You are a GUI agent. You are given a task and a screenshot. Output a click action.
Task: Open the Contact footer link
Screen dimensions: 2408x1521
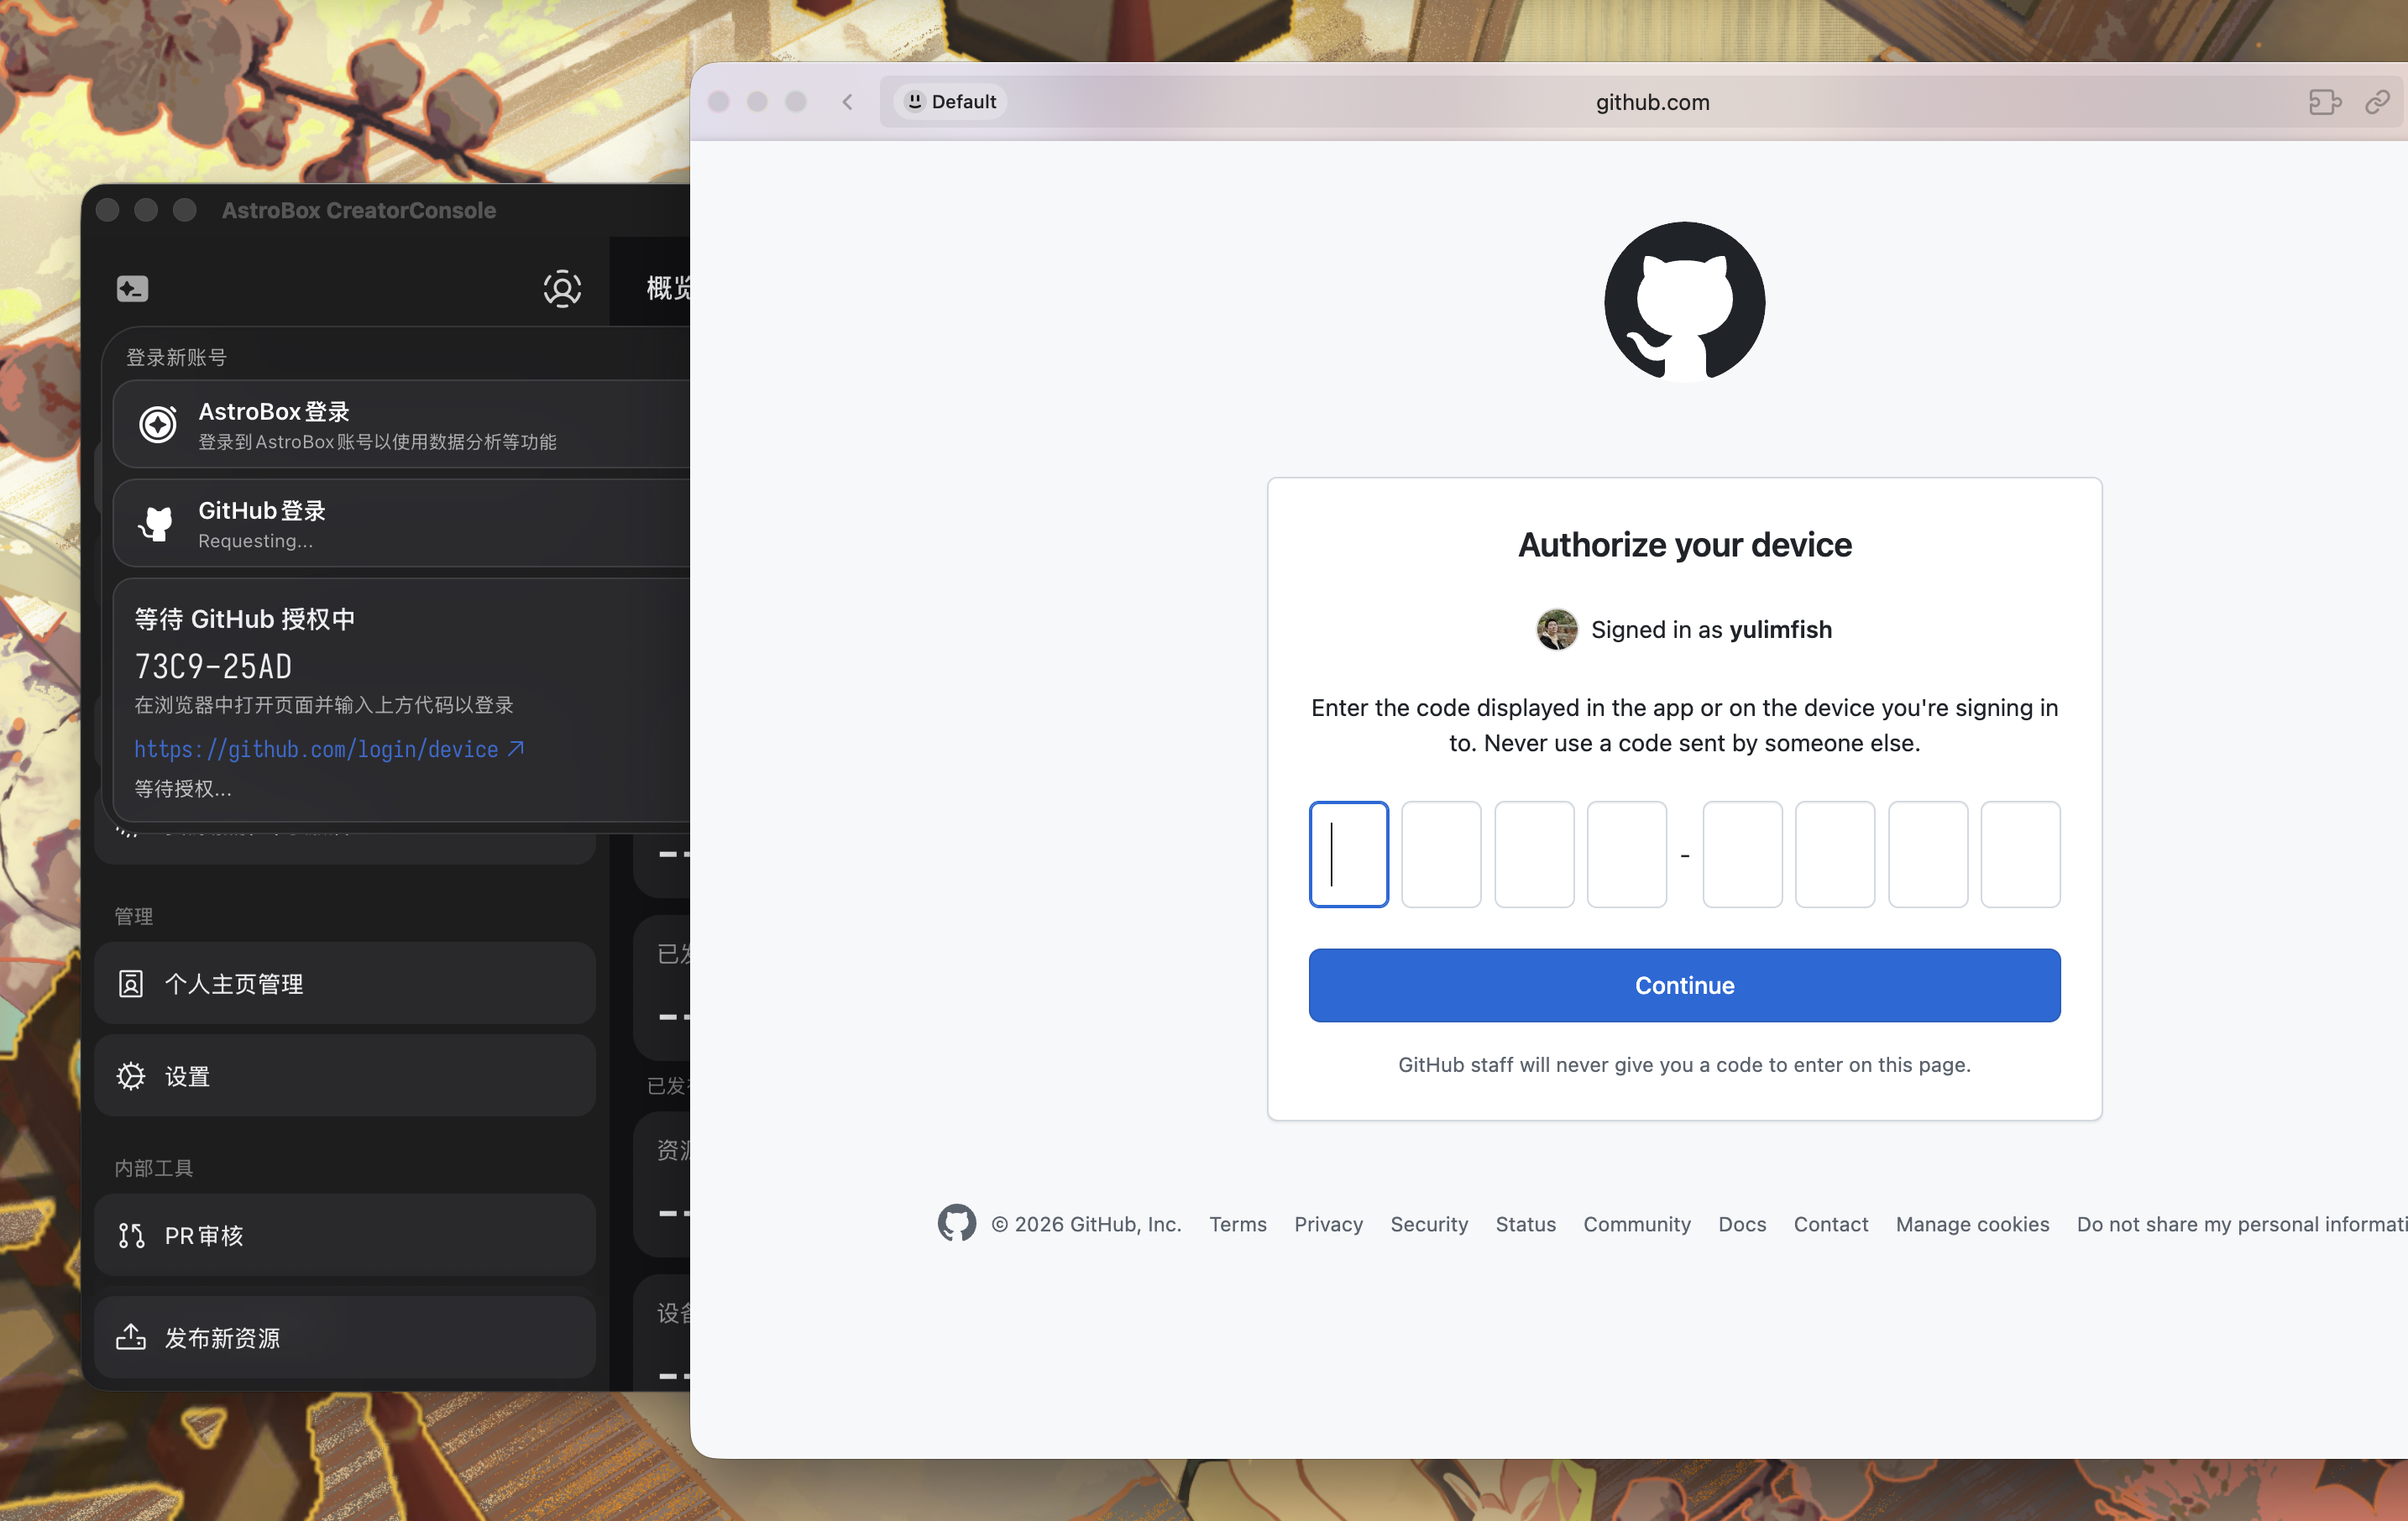tap(1830, 1224)
